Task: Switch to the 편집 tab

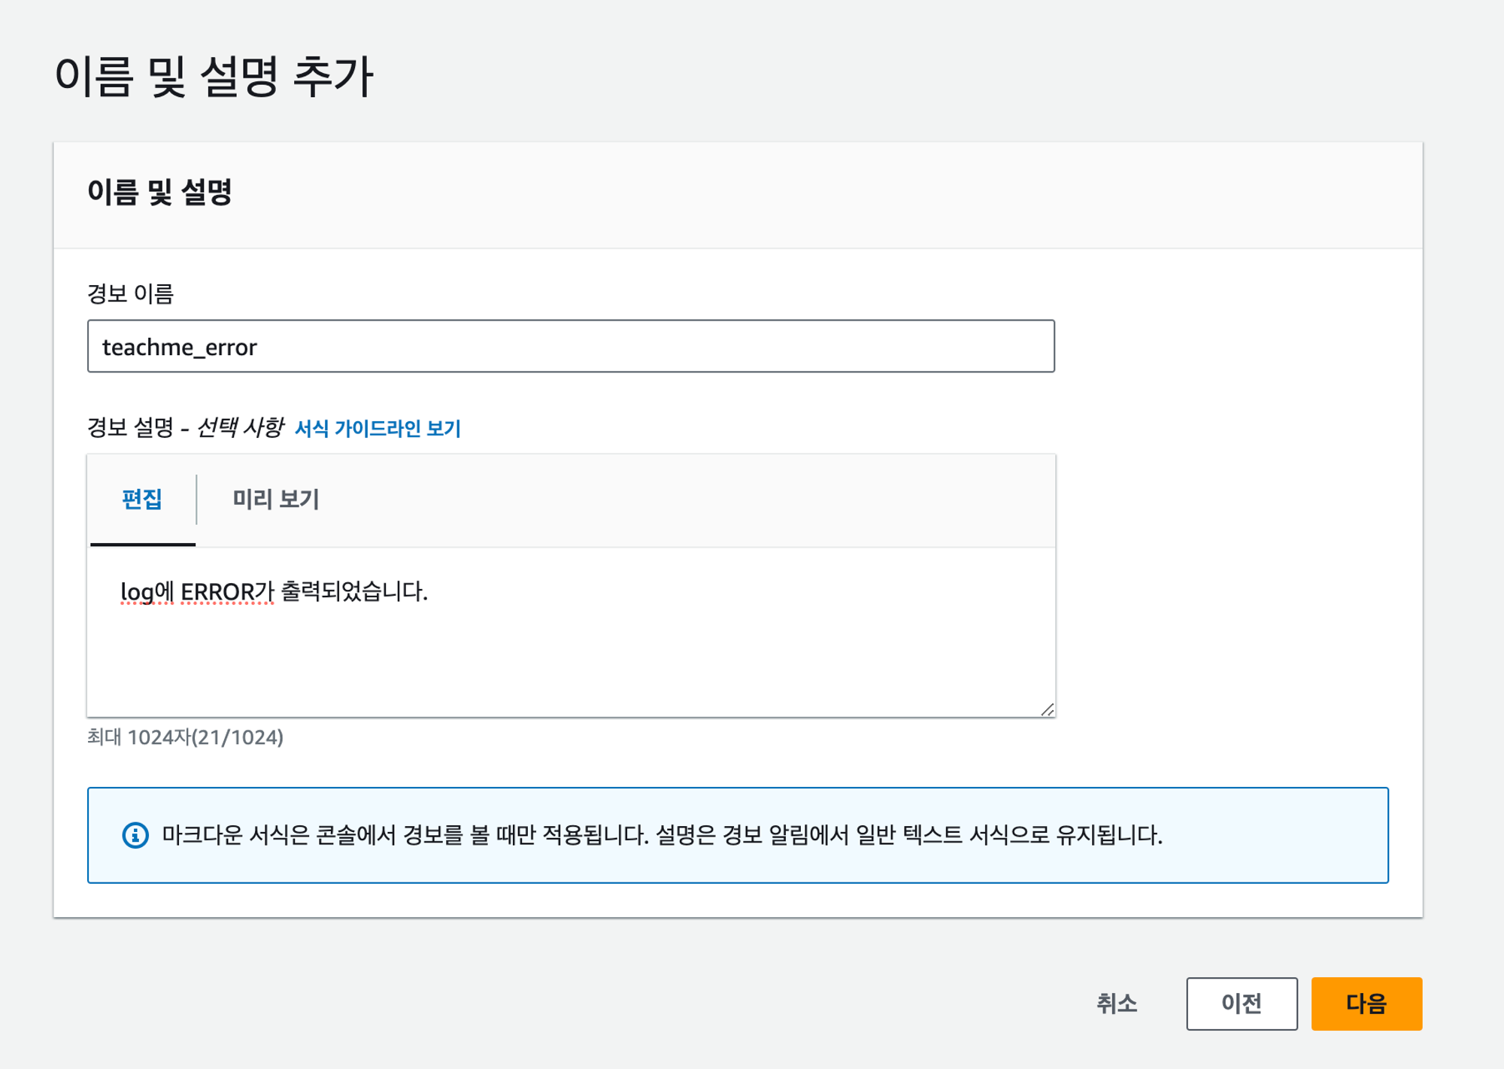Action: [142, 500]
